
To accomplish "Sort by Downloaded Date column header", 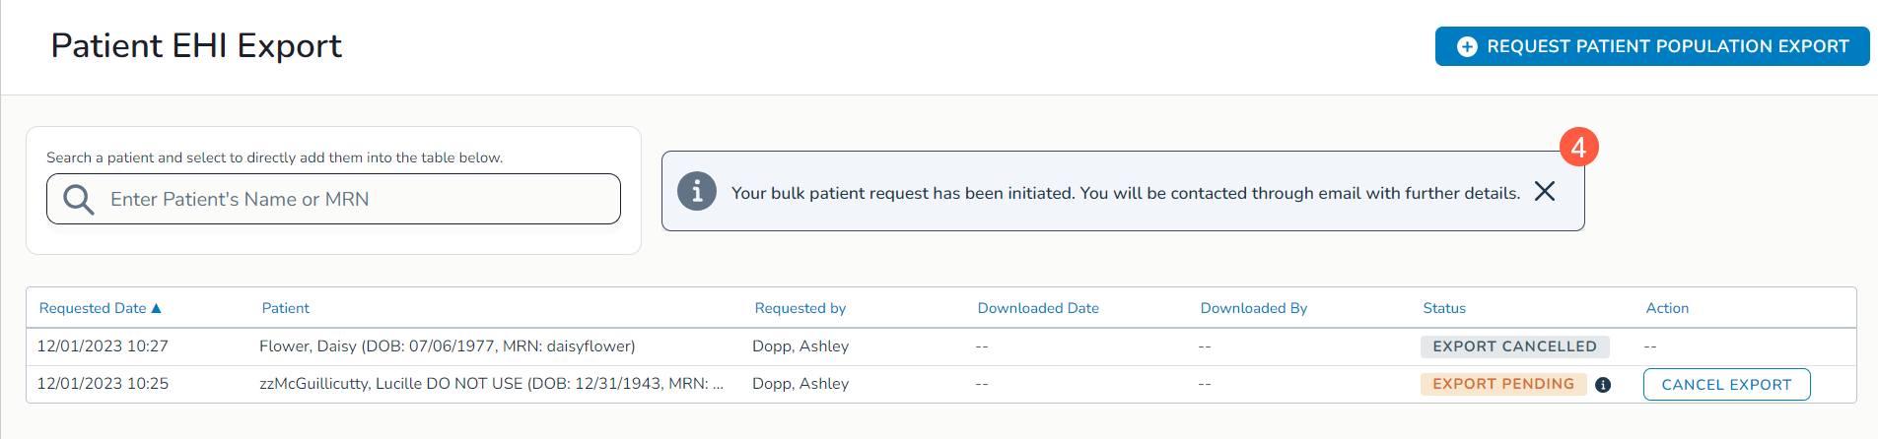I will point(1038,308).
